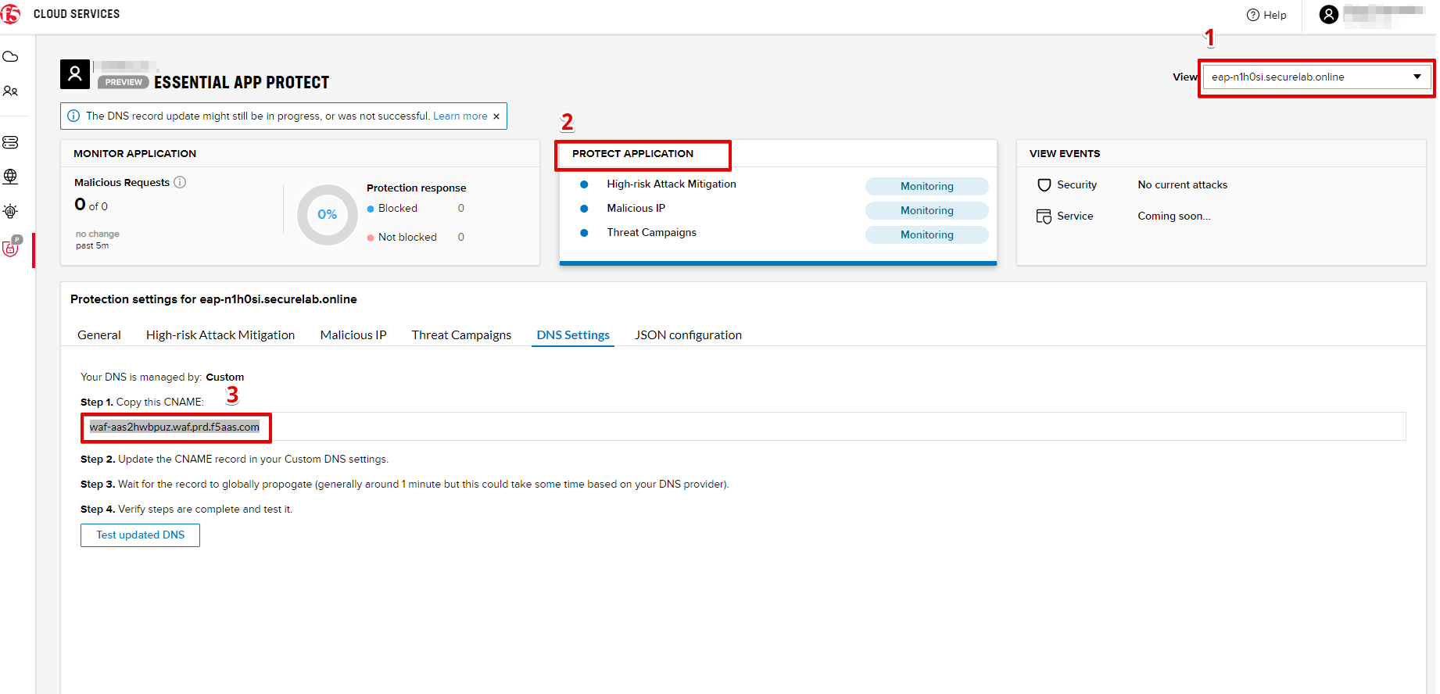
Task: Click the Service icon in View Events
Action: (1044, 216)
